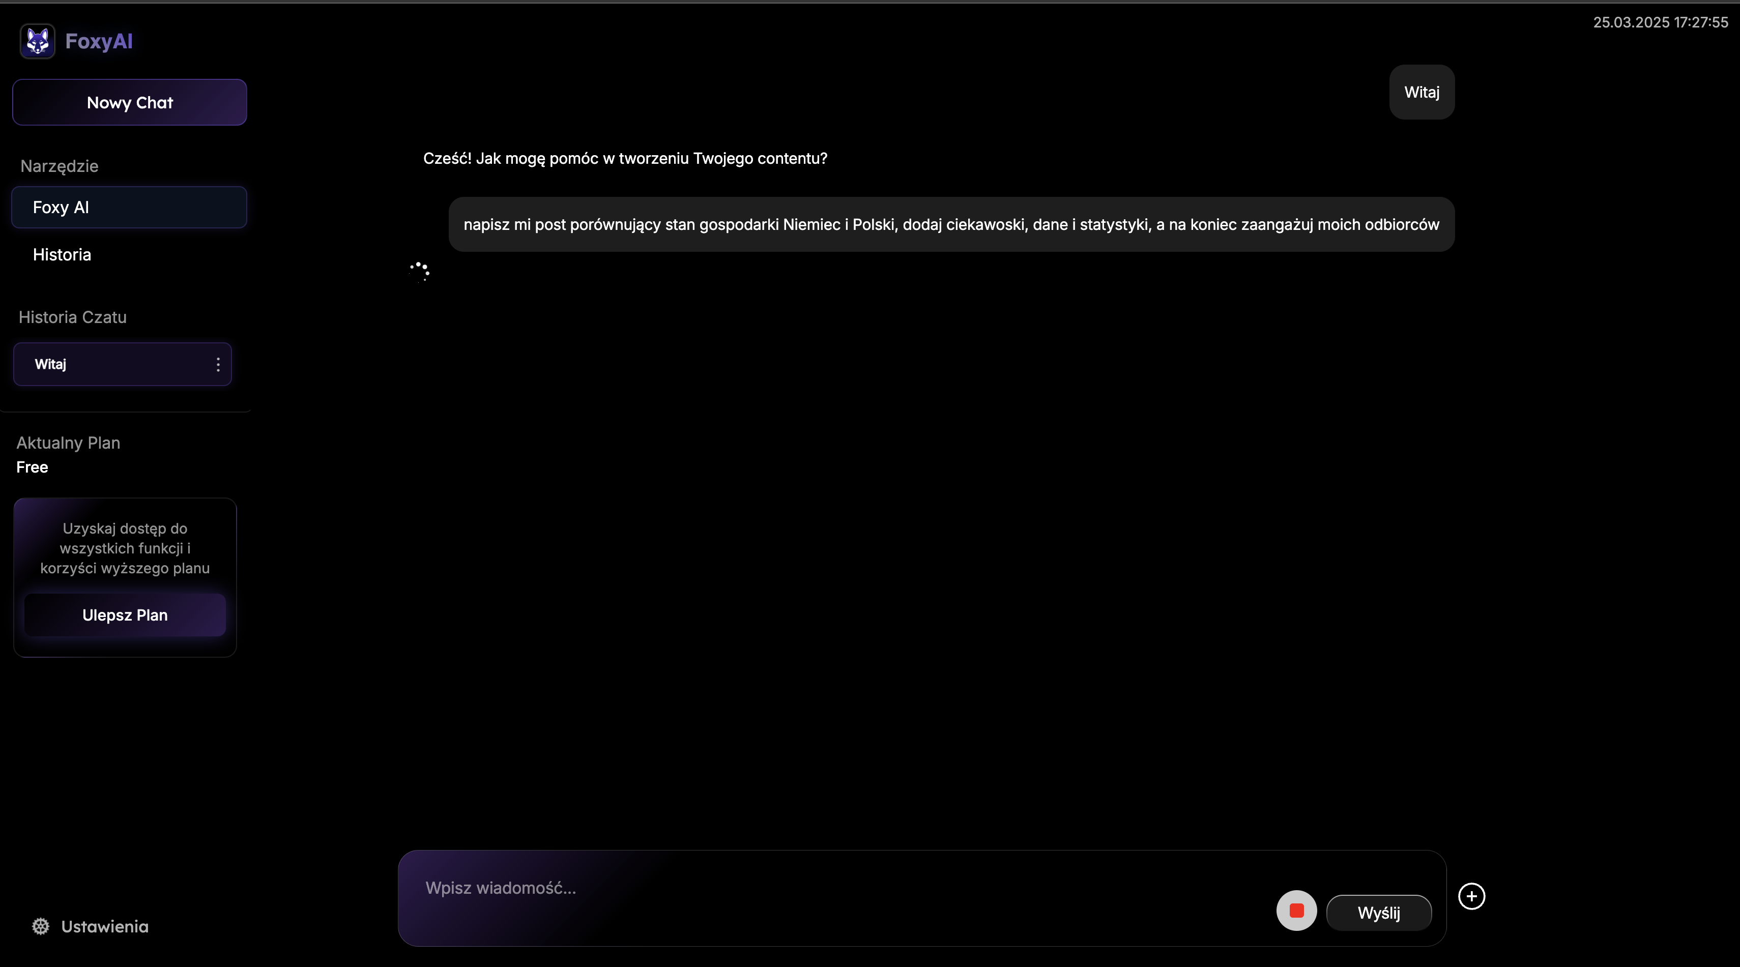Viewport: 1740px width, 967px height.
Task: Click the Wyślij send button
Action: (x=1379, y=913)
